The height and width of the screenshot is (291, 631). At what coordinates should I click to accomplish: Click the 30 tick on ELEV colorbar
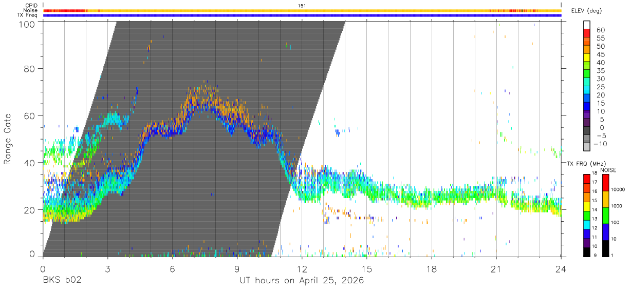600,79
